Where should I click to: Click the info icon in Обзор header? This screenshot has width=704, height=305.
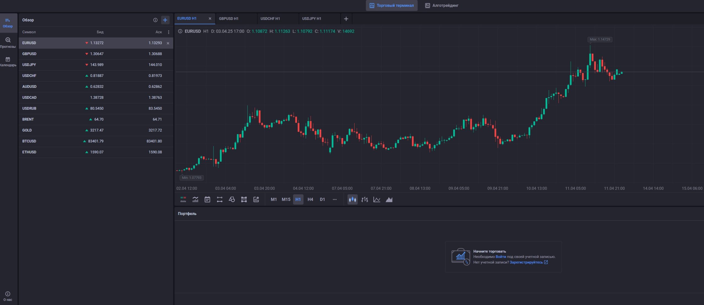pyautogui.click(x=155, y=20)
